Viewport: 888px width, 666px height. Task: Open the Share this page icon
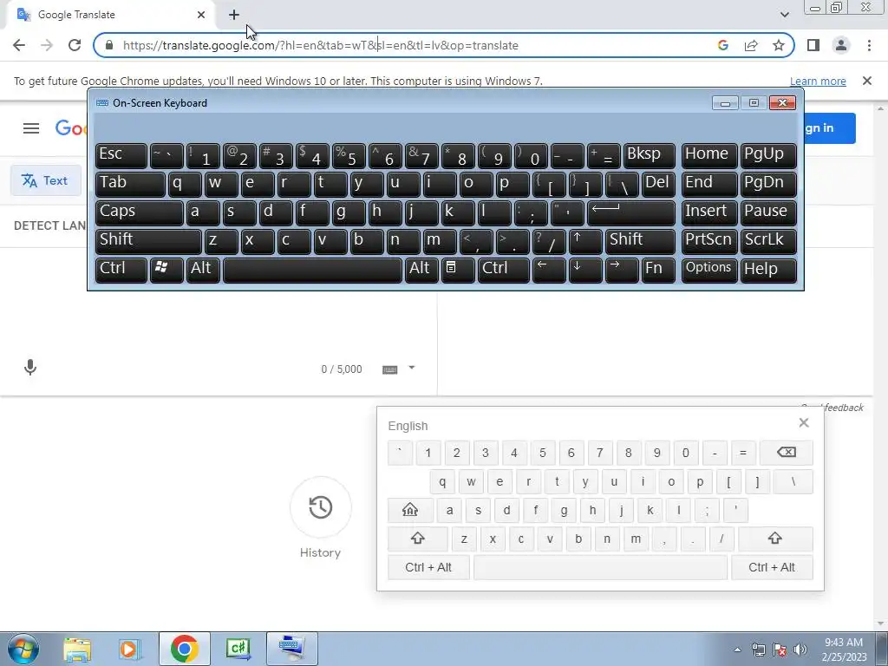pos(751,45)
